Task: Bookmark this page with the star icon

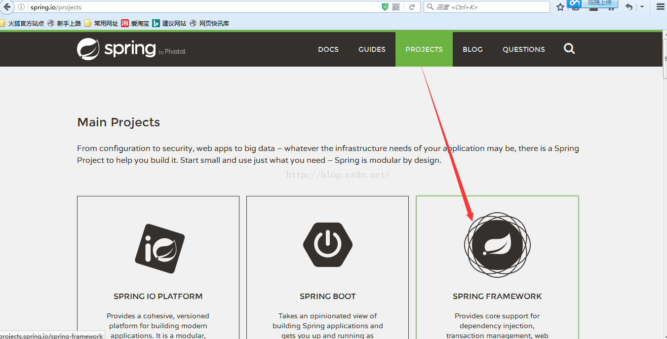Action: (x=560, y=7)
